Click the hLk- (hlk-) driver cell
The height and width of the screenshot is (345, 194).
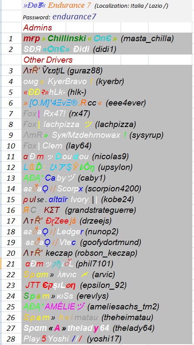click(x=107, y=92)
